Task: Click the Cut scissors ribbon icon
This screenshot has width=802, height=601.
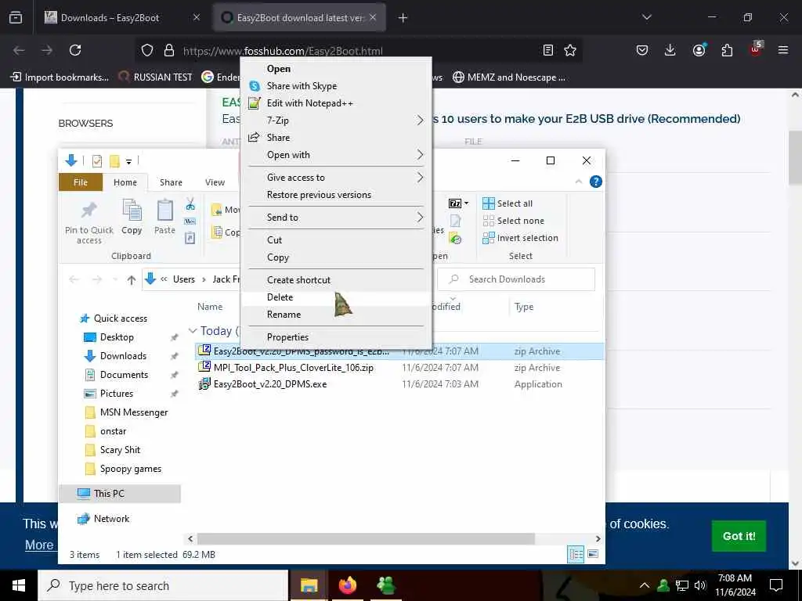Action: [x=190, y=204]
